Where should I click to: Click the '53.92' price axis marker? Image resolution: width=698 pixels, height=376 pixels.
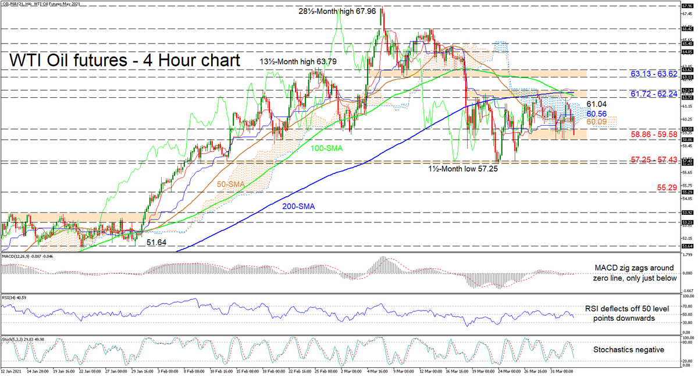(x=687, y=213)
